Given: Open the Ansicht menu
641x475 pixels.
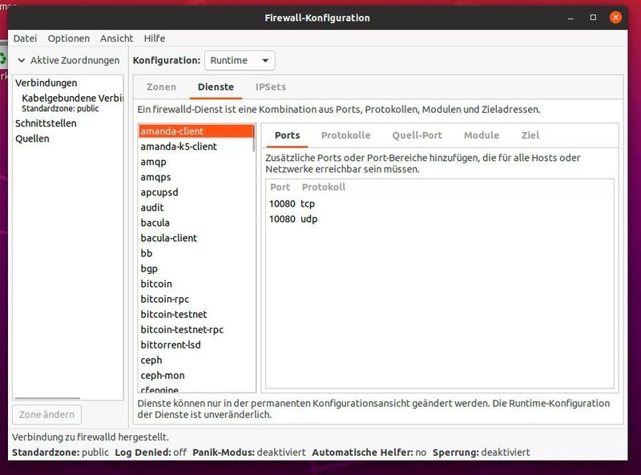Looking at the screenshot, I should [x=116, y=38].
